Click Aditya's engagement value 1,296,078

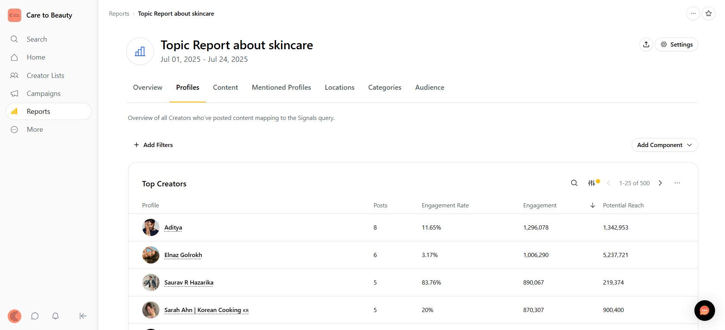(536, 228)
